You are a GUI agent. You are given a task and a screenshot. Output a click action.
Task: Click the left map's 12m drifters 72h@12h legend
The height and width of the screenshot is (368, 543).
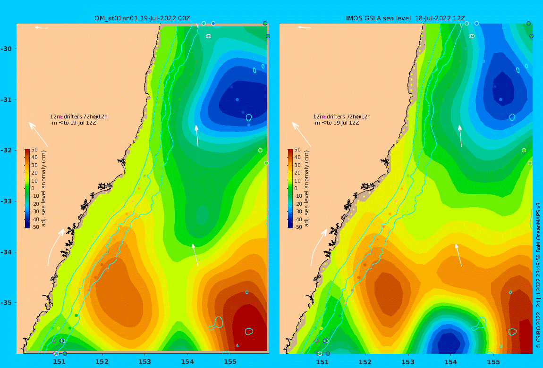click(79, 117)
